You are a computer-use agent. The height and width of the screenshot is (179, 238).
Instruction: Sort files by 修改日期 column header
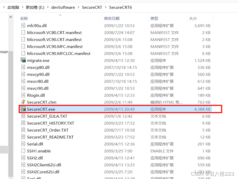coord(112,19)
